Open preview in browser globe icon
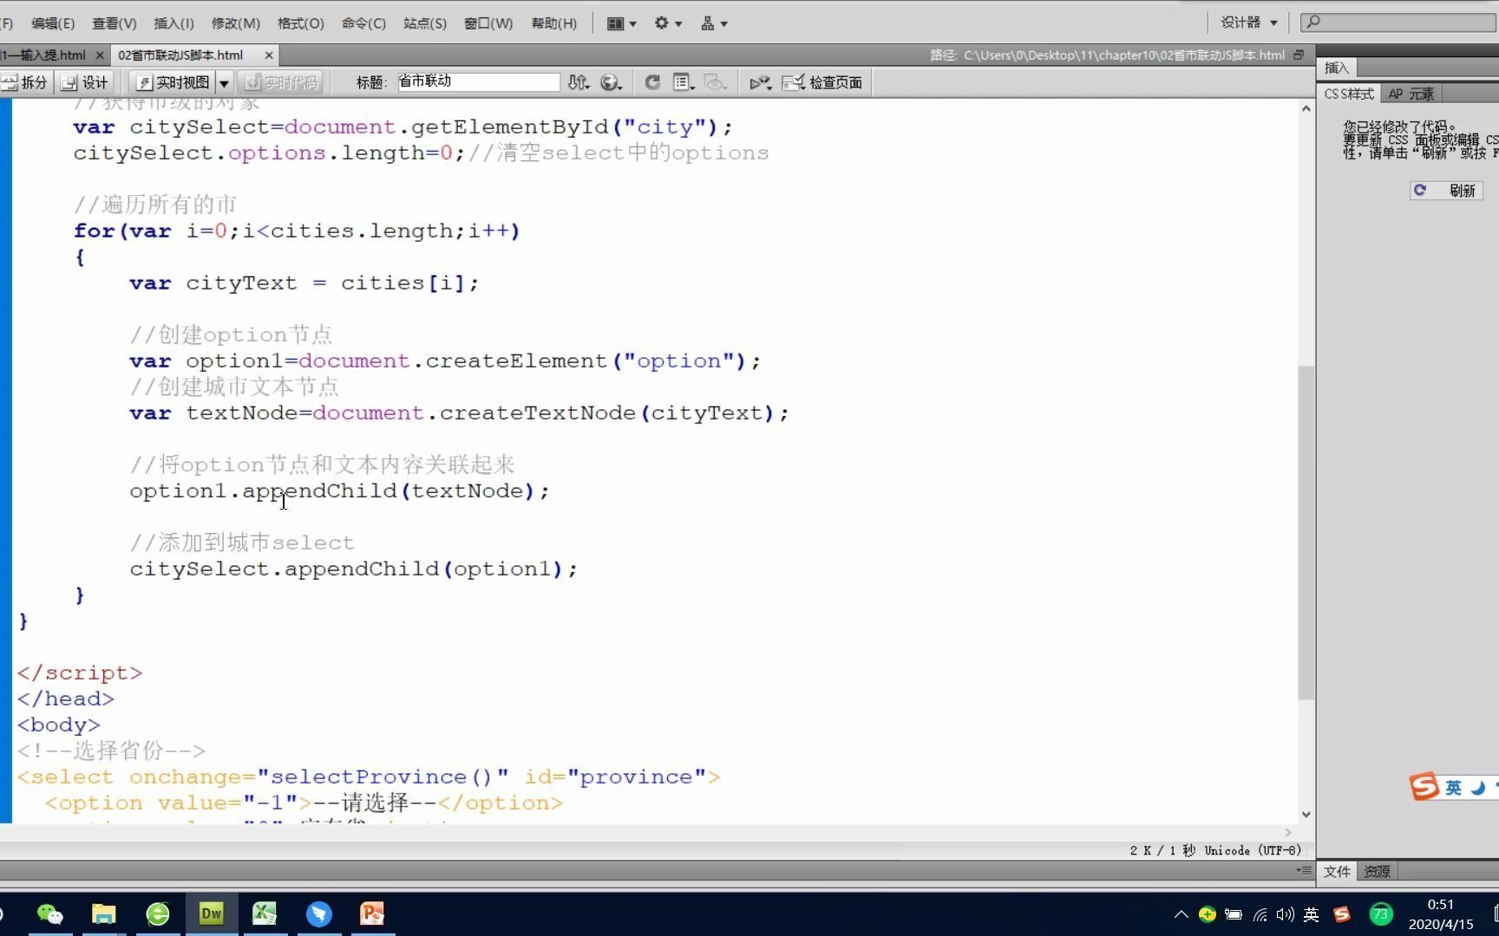The width and height of the screenshot is (1499, 936). tap(612, 82)
